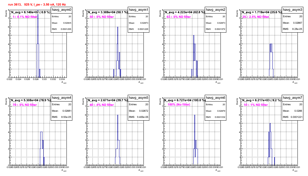Click the A_LED axis title under havg_asym7 plot
This screenshot has height=176, width=308.
(295, 170)
